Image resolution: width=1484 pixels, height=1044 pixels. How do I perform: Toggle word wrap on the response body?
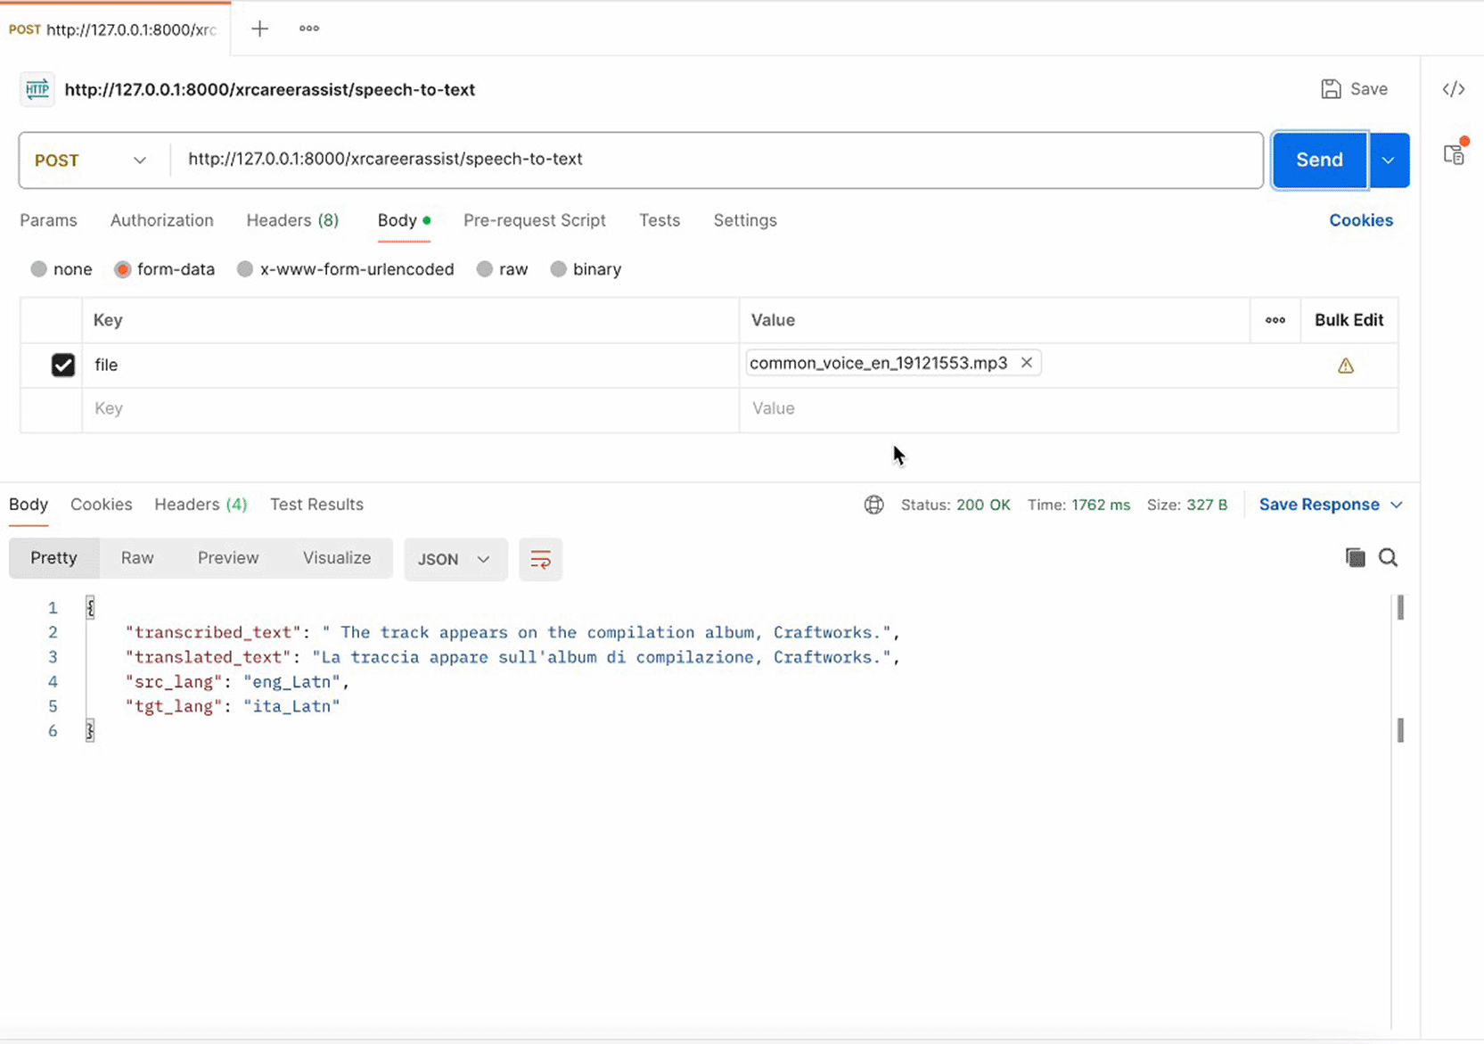540,559
